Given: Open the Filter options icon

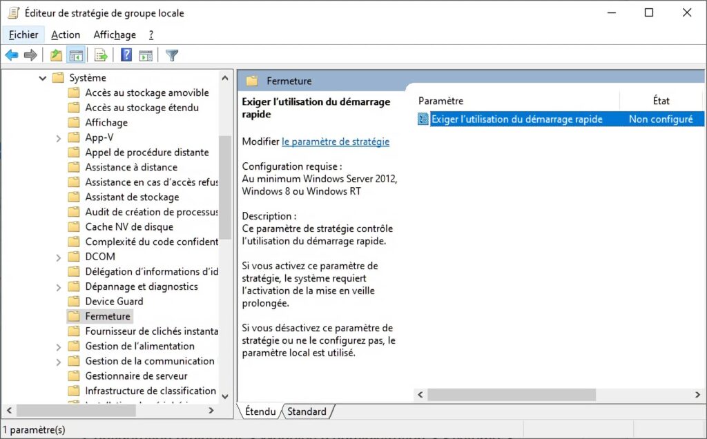Looking at the screenshot, I should [x=171, y=55].
